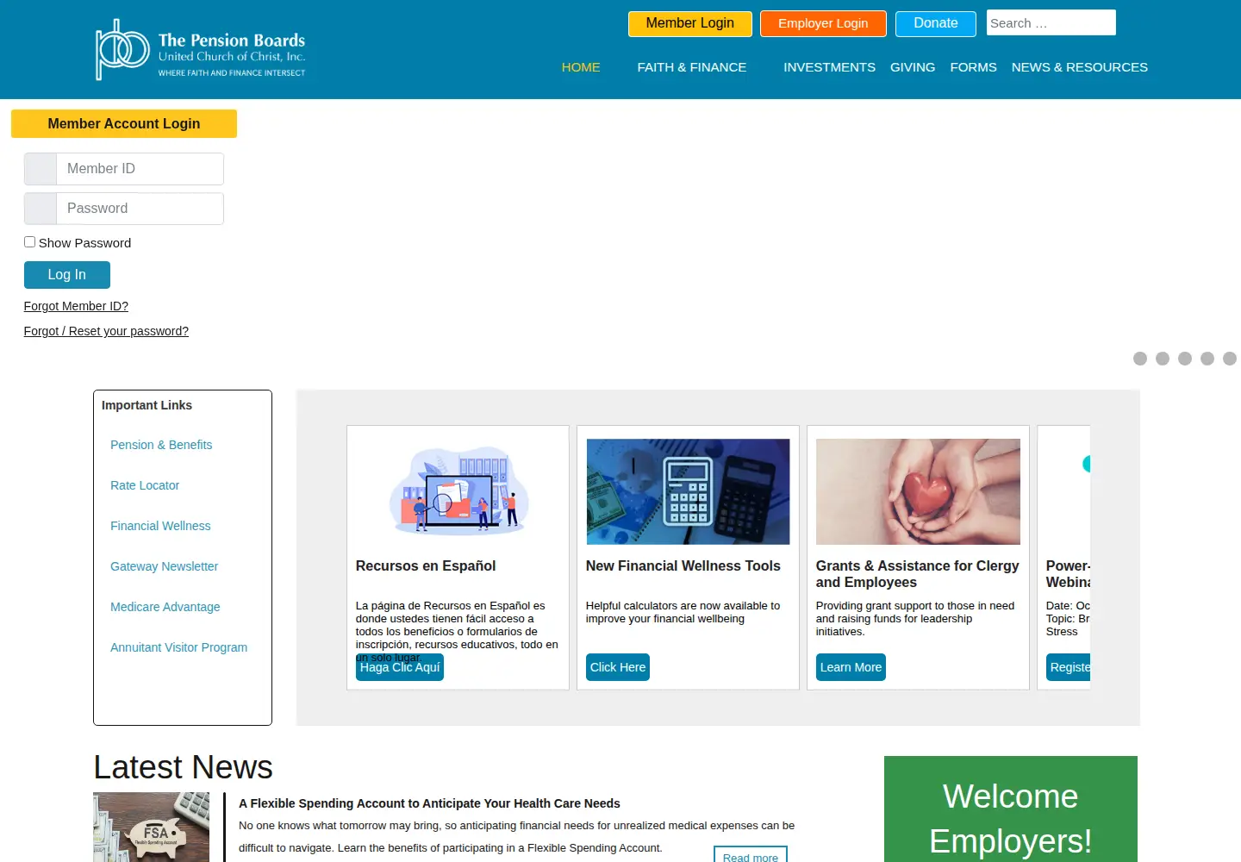Click the Haga Clic Aquí button
This screenshot has width=1241, height=862.
(x=400, y=667)
